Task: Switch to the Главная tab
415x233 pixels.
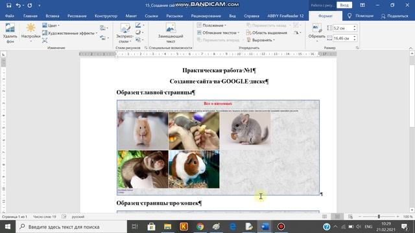Action: tap(30, 16)
